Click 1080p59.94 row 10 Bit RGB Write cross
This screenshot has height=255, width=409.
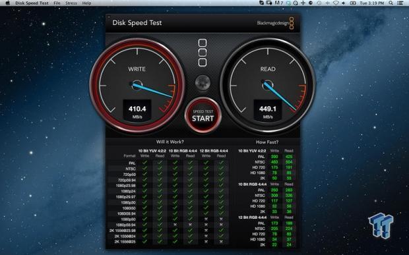point(175,225)
